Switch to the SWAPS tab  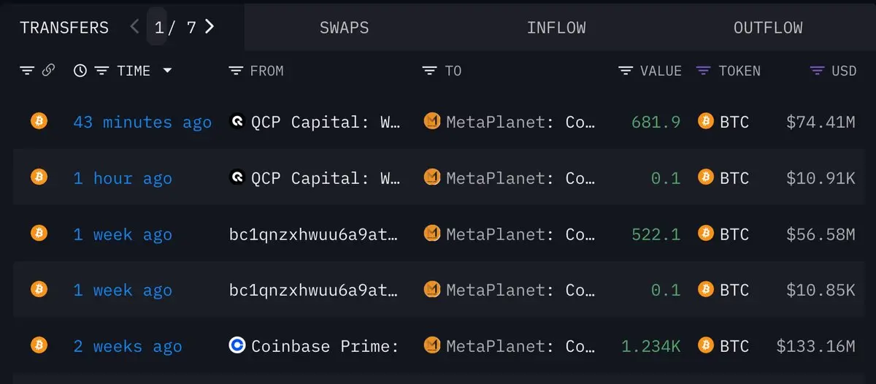tap(344, 28)
